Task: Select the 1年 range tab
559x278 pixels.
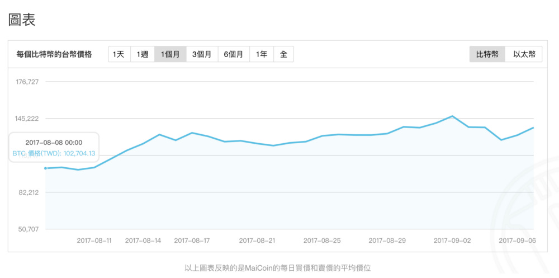Action: click(261, 54)
